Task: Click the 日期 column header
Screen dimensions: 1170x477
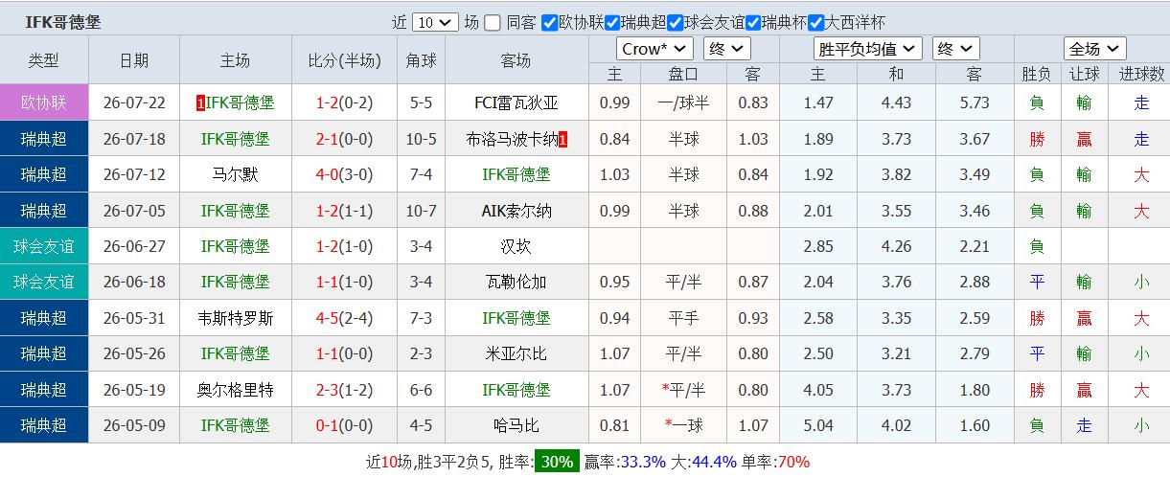Action: (134, 60)
